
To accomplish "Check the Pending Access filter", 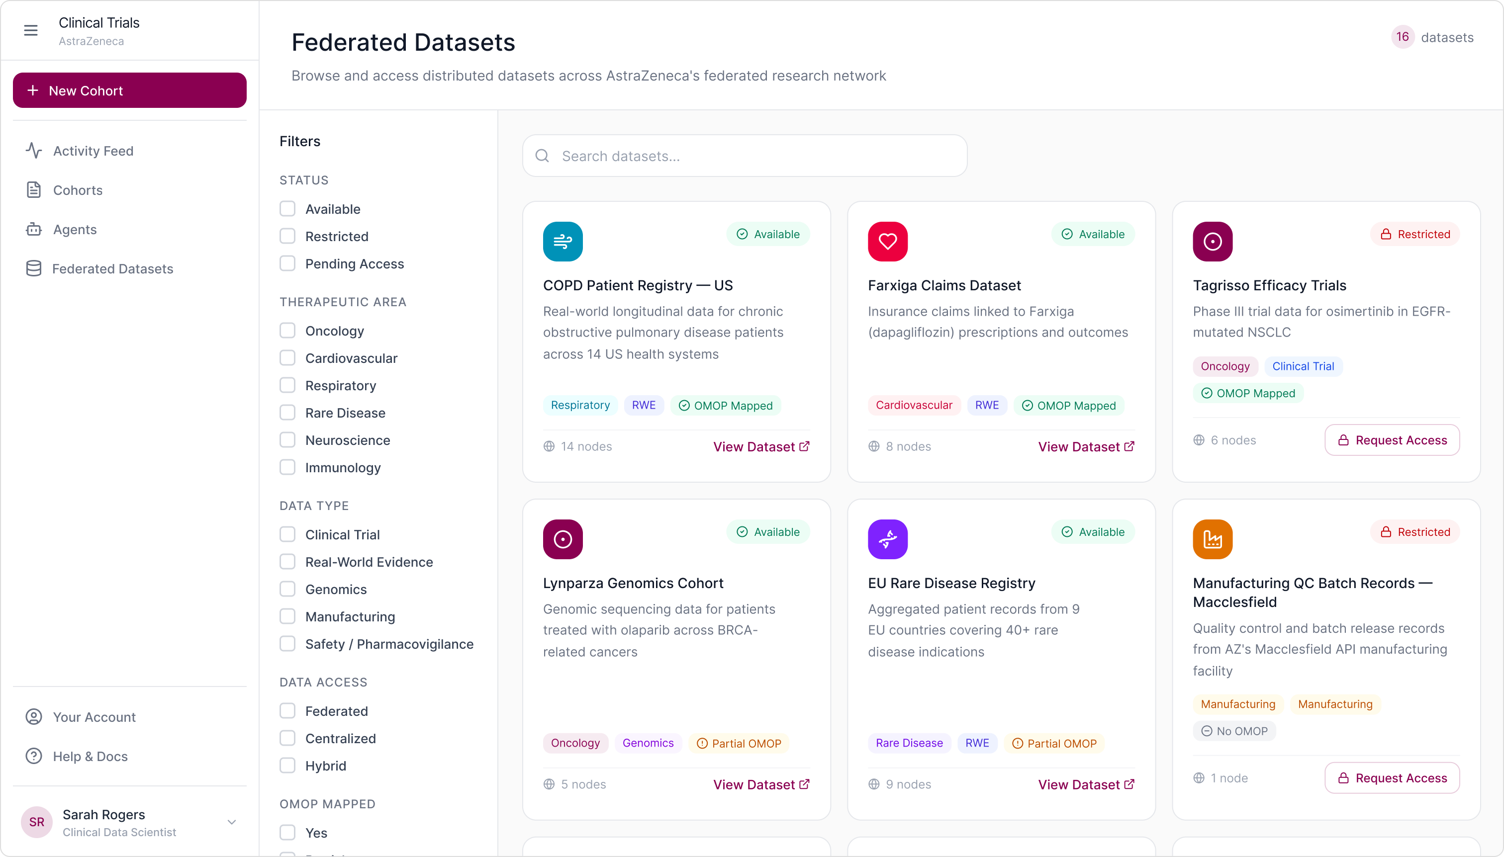I will 287,263.
